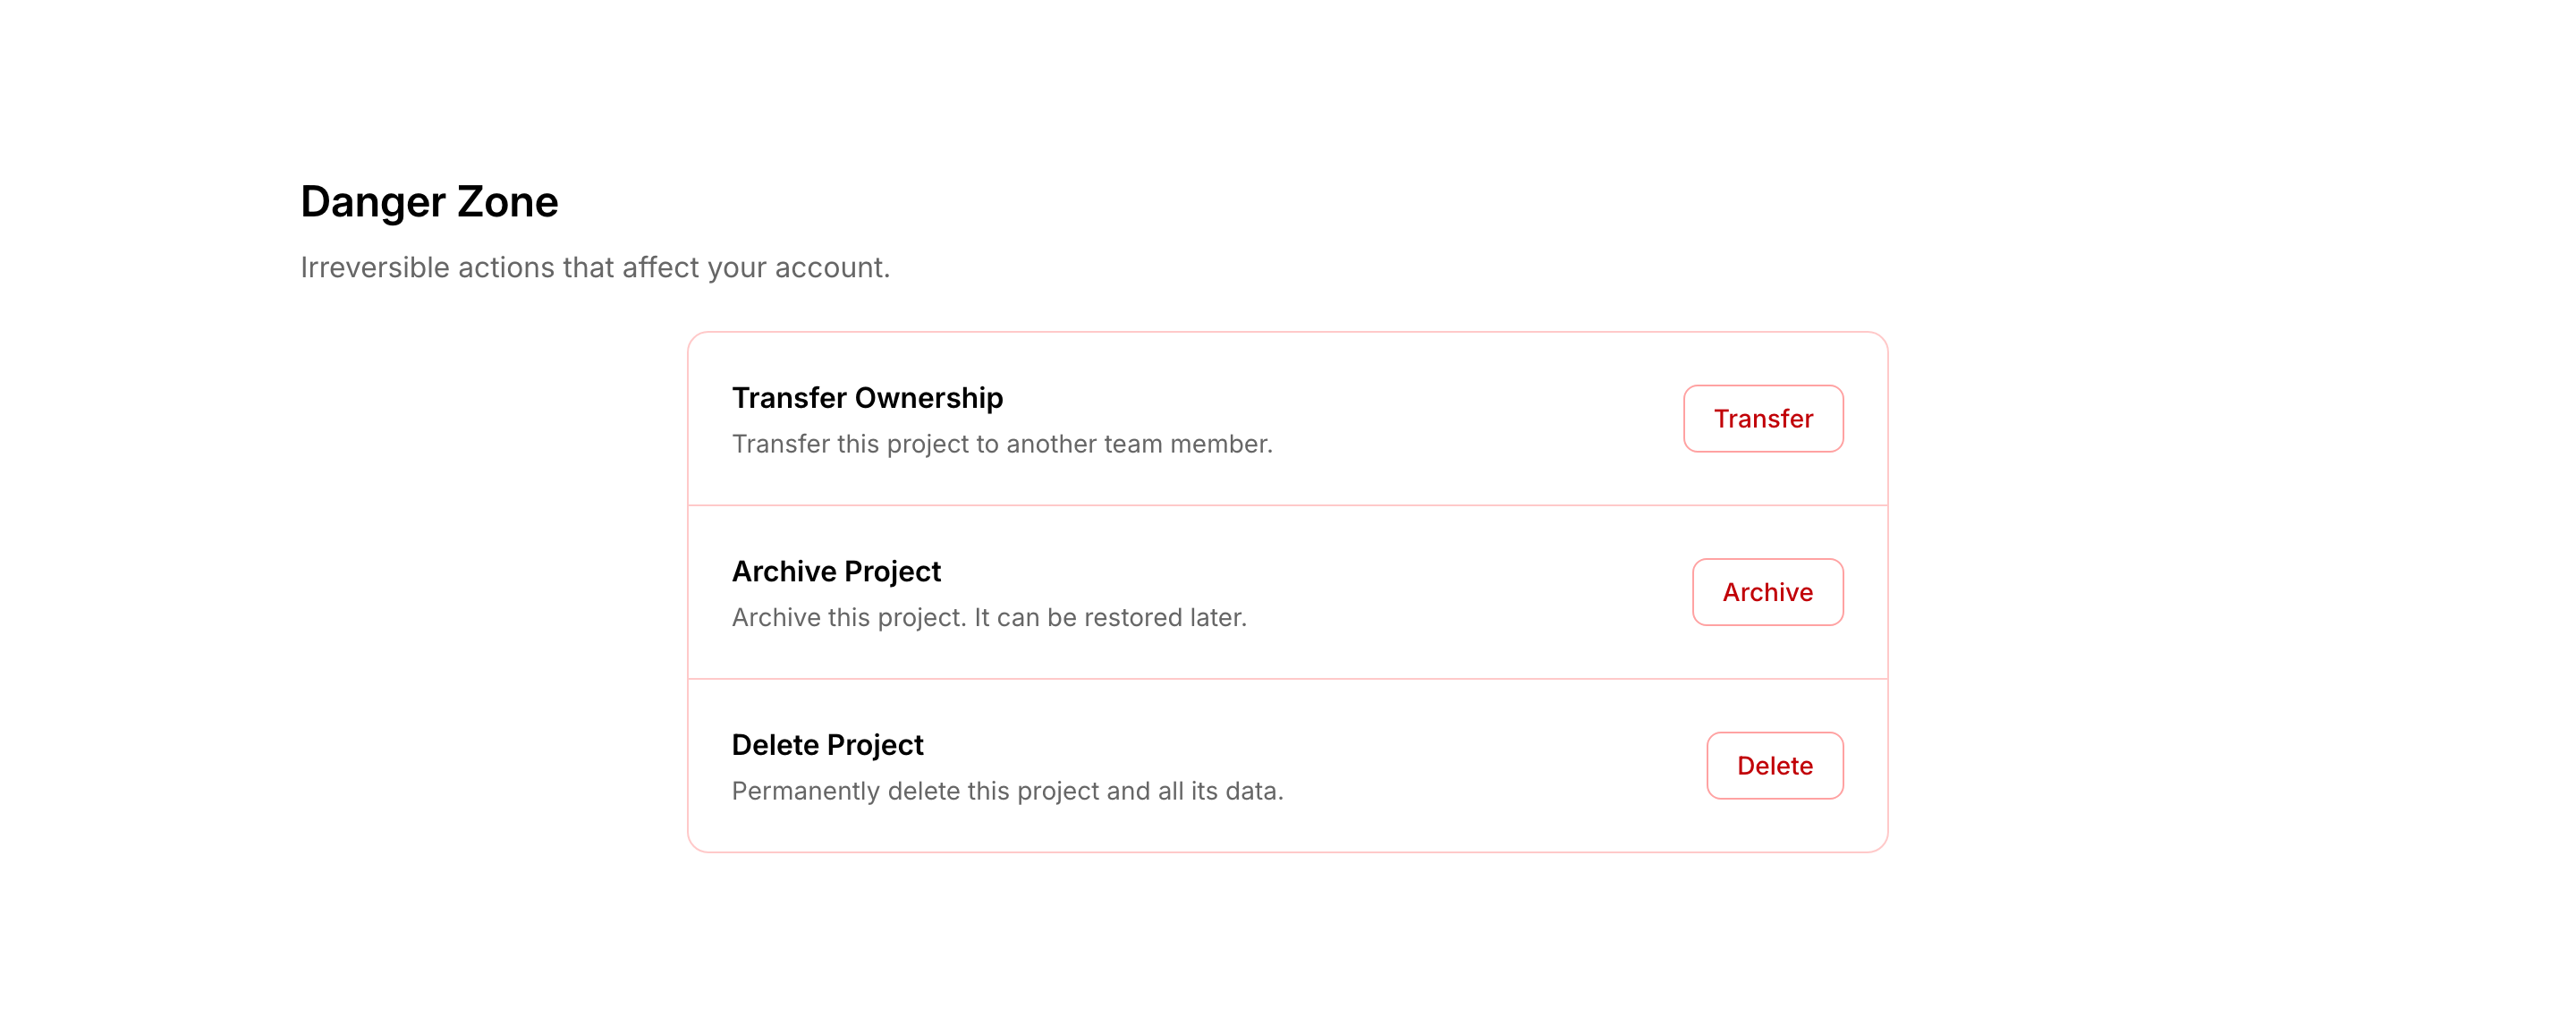Click the word 'Zone' in the heading
The height and width of the screenshot is (1025, 2576).
(x=507, y=202)
